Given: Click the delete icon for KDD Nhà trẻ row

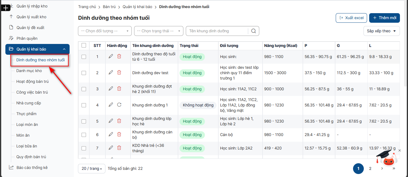Looking at the screenshot, I should coord(119,148).
